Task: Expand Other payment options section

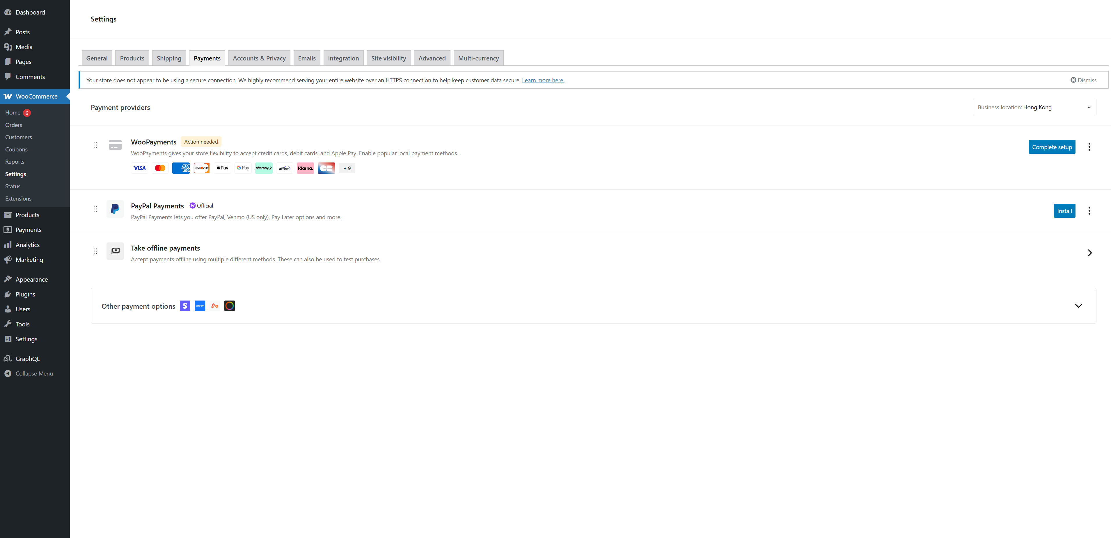Action: 1078,306
